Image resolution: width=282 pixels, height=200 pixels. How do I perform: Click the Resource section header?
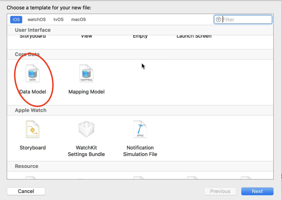(27, 166)
